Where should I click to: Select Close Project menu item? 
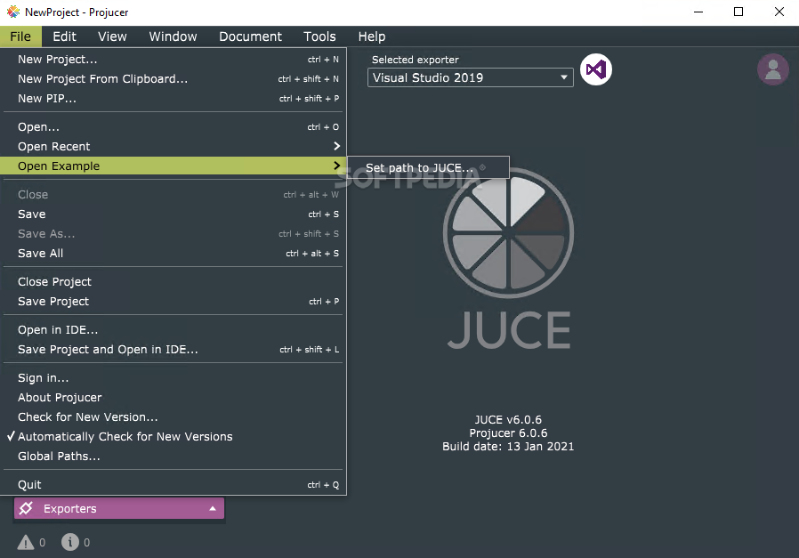[x=174, y=282]
